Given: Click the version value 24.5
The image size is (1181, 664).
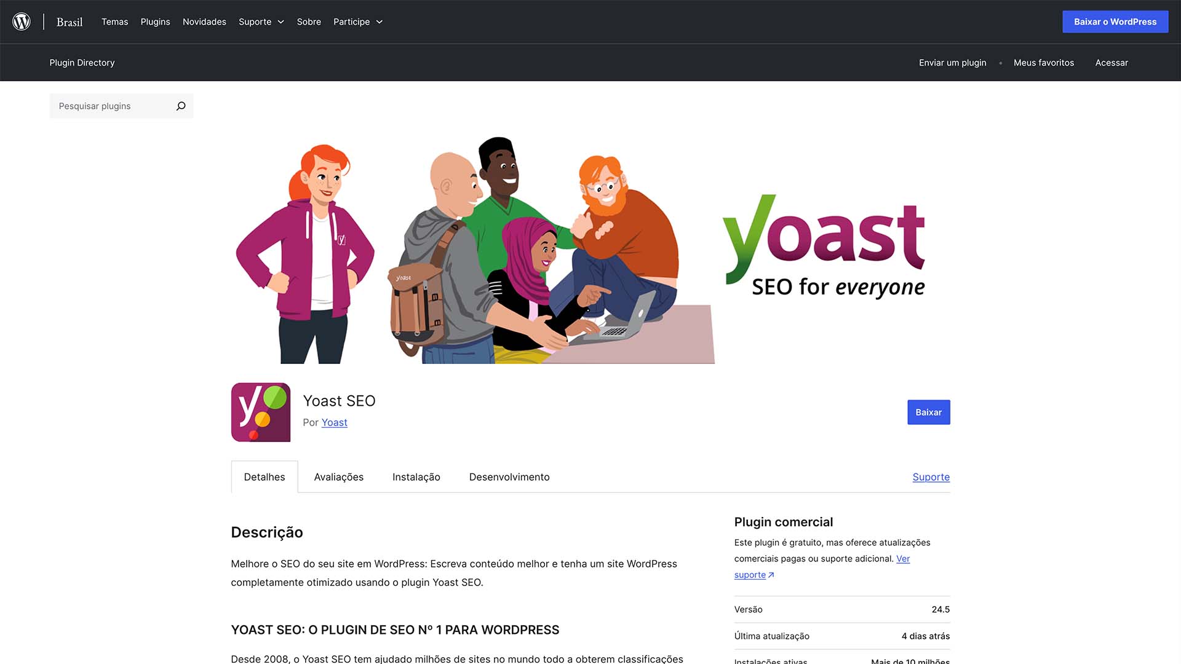Looking at the screenshot, I should pyautogui.click(x=940, y=609).
